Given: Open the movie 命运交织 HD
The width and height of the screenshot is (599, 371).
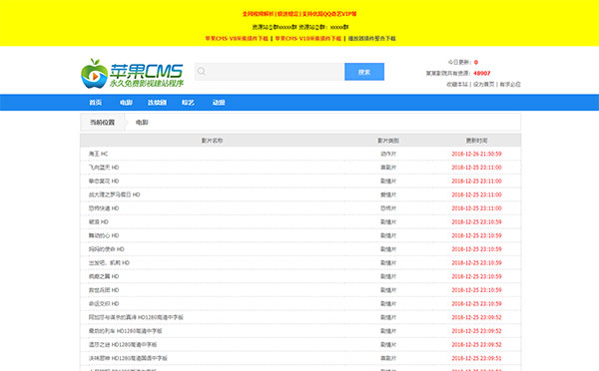Looking at the screenshot, I should tap(104, 304).
